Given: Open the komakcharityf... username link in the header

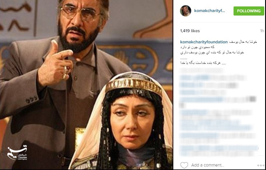Looking at the screenshot, I should pyautogui.click(x=210, y=11).
